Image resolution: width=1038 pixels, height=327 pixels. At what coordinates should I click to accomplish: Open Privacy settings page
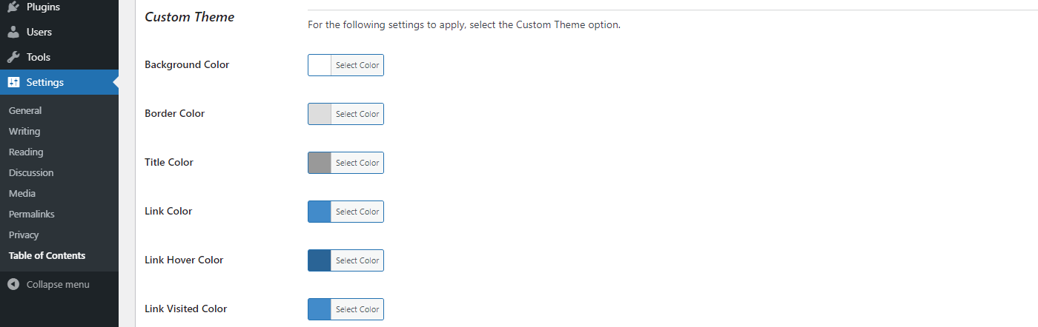pyautogui.click(x=24, y=235)
